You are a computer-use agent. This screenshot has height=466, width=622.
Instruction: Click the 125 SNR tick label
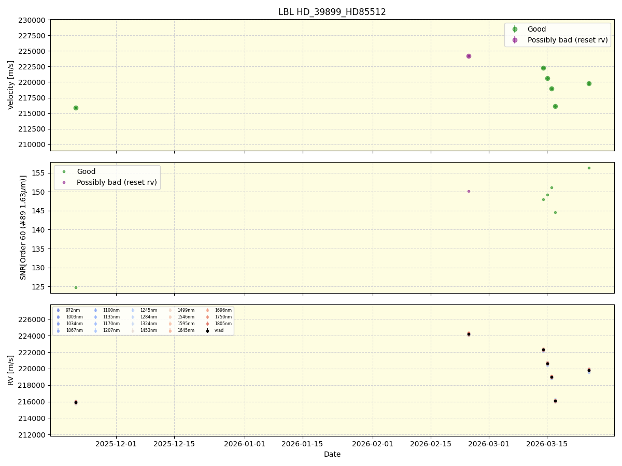(39, 287)
